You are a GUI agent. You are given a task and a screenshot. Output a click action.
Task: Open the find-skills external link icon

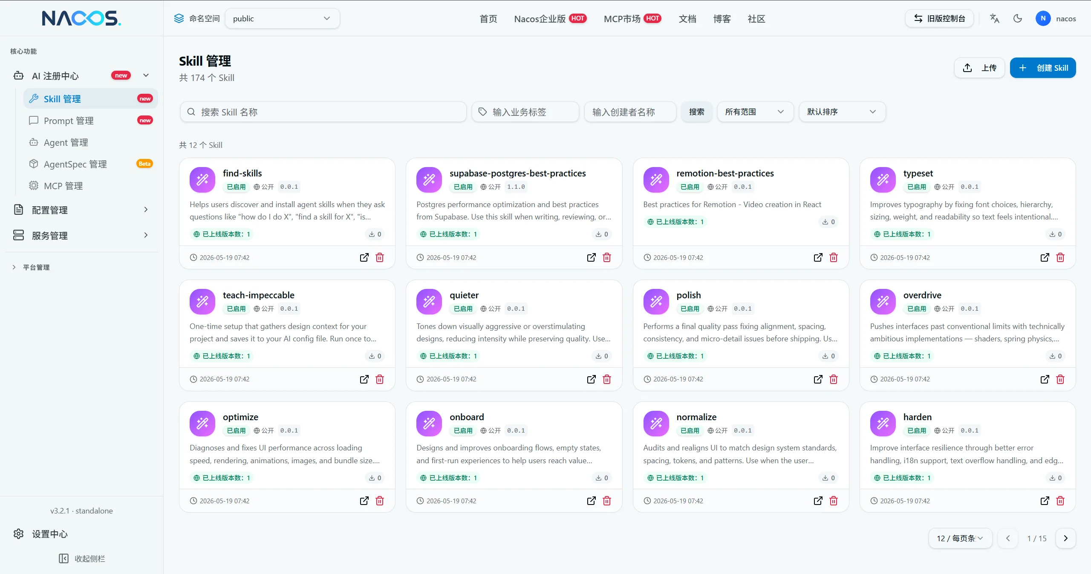(x=364, y=257)
